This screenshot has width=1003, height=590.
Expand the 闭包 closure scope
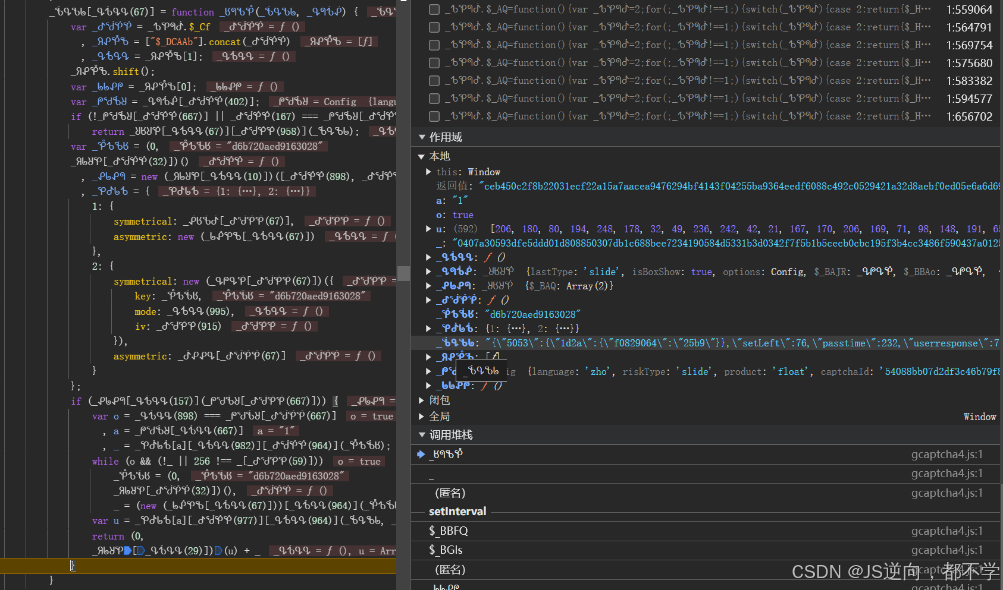421,400
